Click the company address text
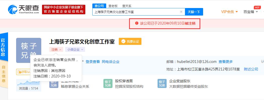 (208, 69)
